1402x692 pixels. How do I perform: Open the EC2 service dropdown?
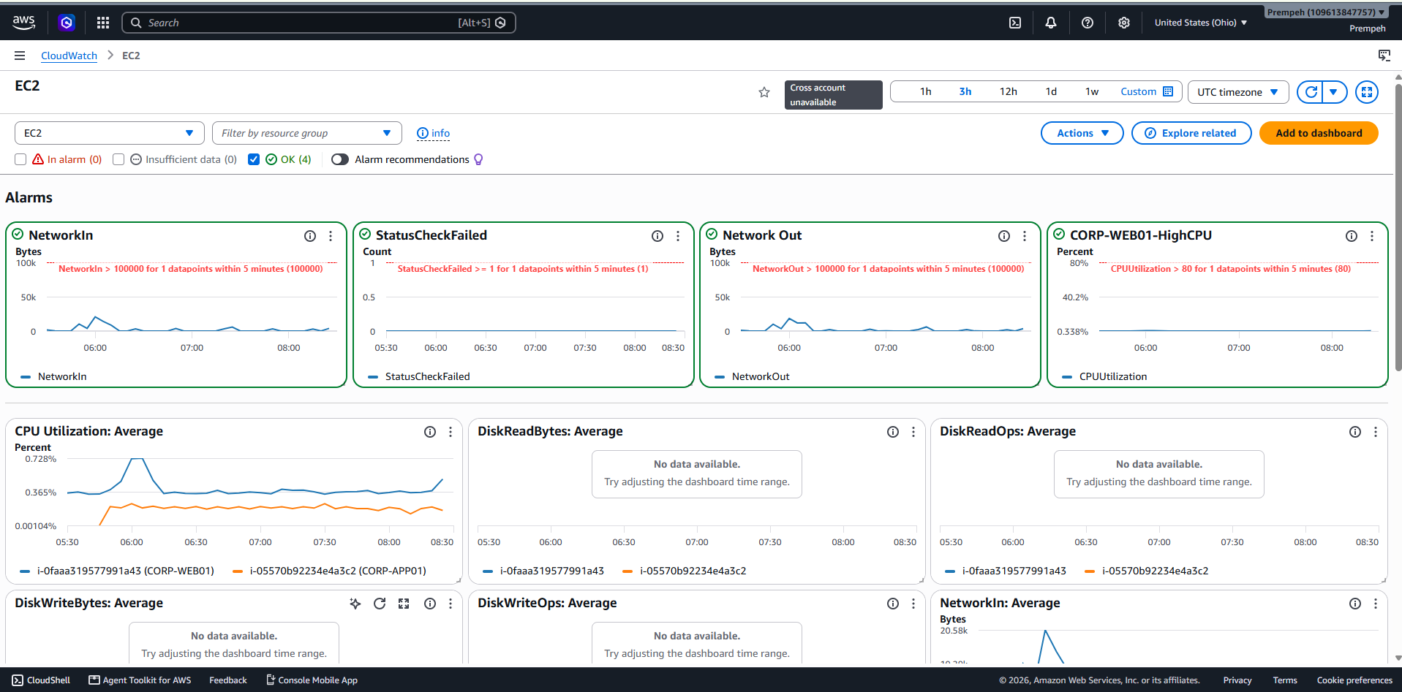tap(109, 133)
